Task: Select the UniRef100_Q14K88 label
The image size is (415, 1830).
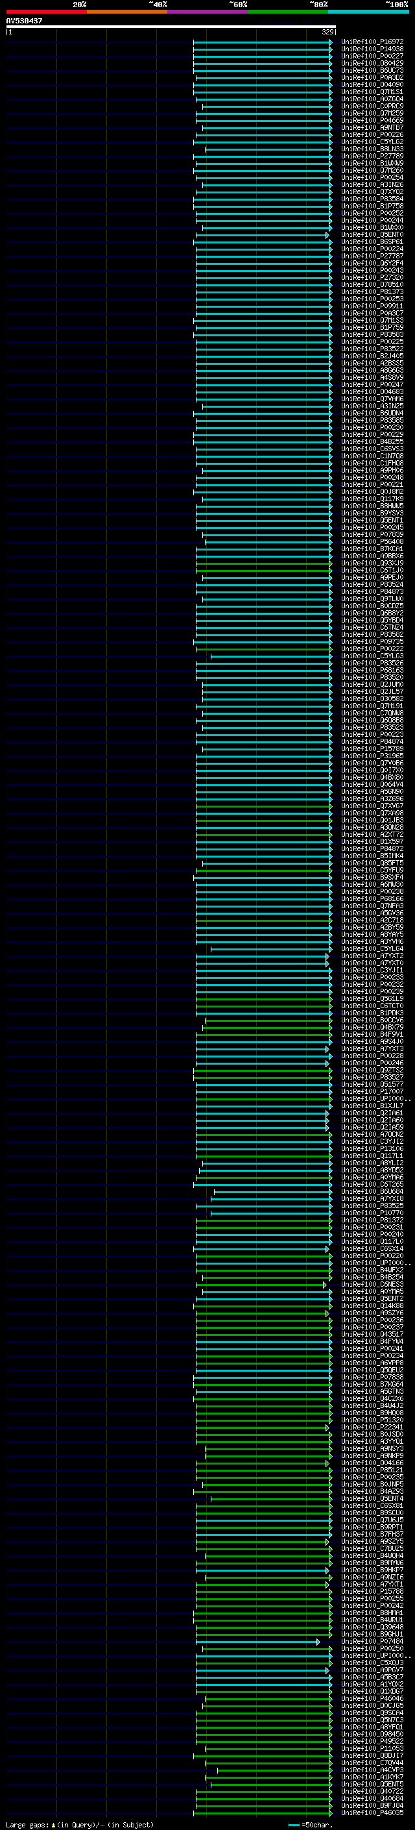Action: click(x=372, y=1305)
